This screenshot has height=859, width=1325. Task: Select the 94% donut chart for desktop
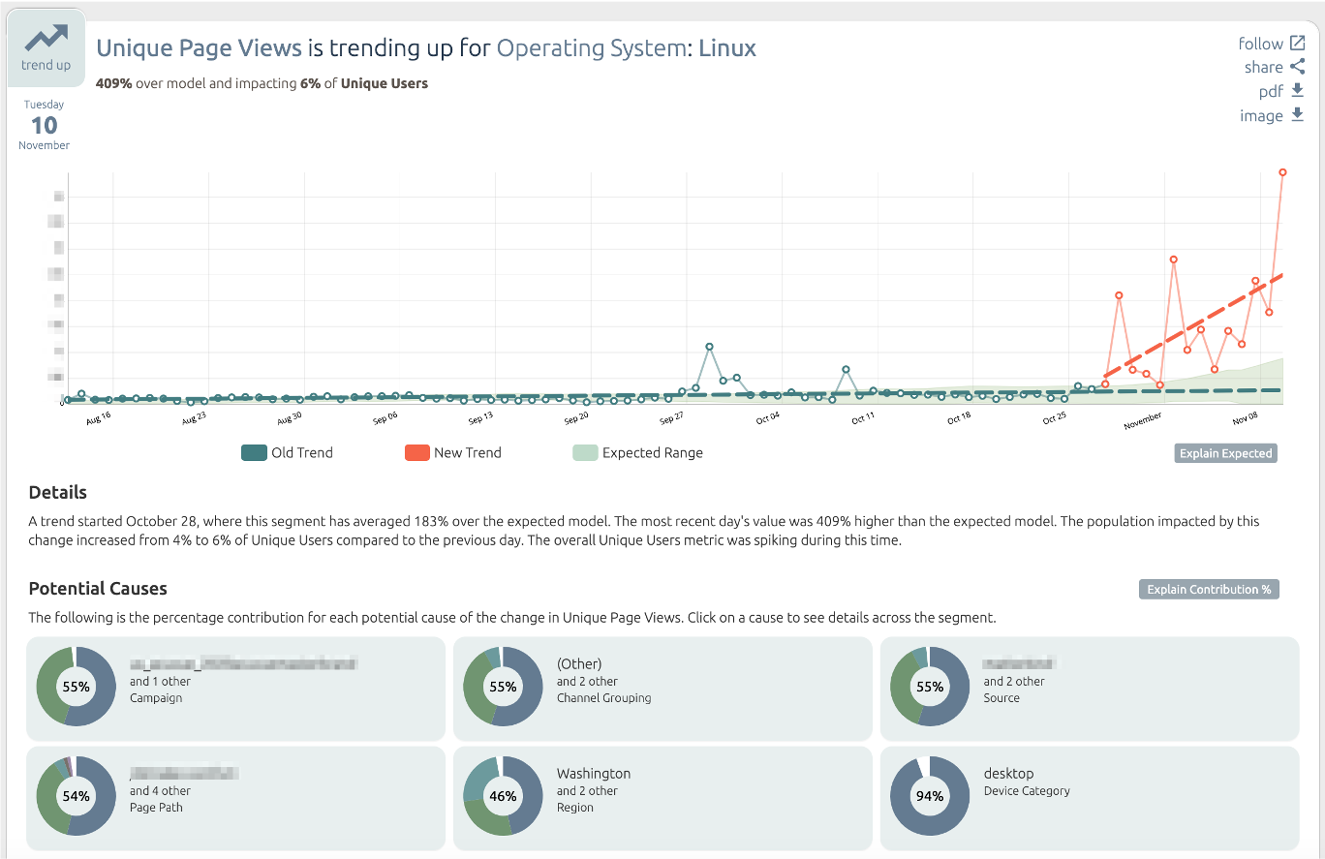[x=930, y=796]
